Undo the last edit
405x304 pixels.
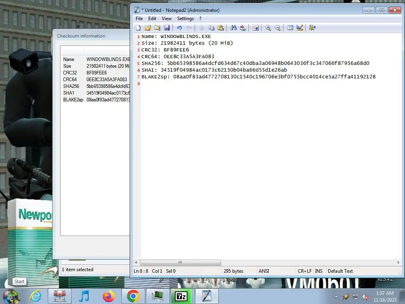click(x=180, y=28)
